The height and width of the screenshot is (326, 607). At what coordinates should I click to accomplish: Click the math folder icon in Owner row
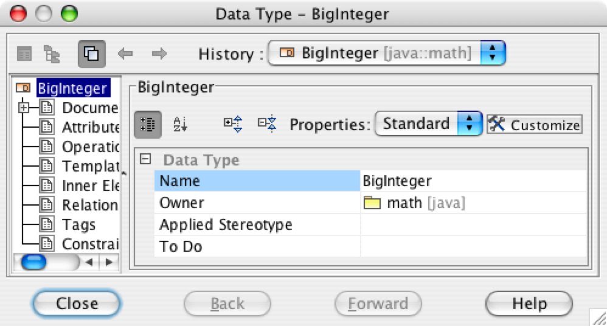pos(372,203)
